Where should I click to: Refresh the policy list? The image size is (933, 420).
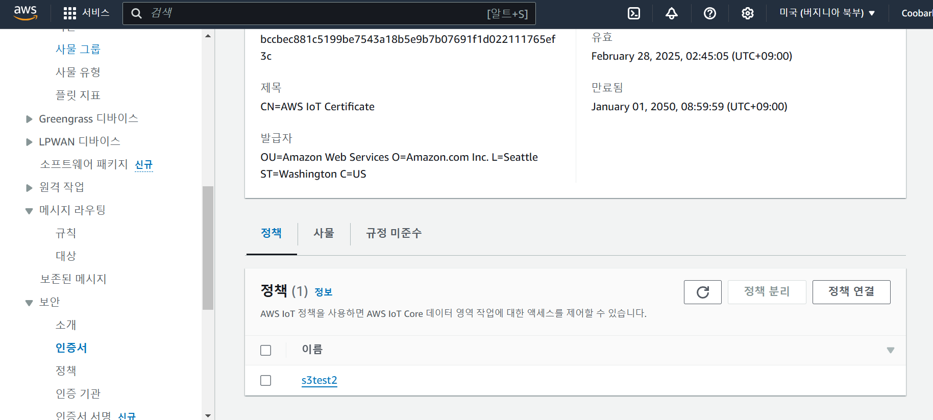tap(703, 292)
